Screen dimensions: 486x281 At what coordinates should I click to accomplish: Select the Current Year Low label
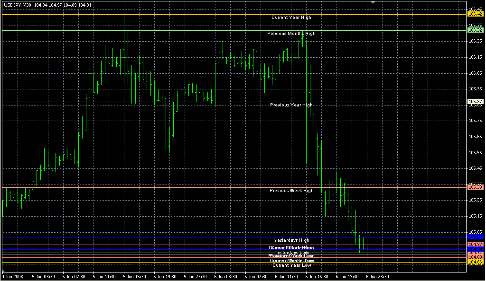pos(291,265)
